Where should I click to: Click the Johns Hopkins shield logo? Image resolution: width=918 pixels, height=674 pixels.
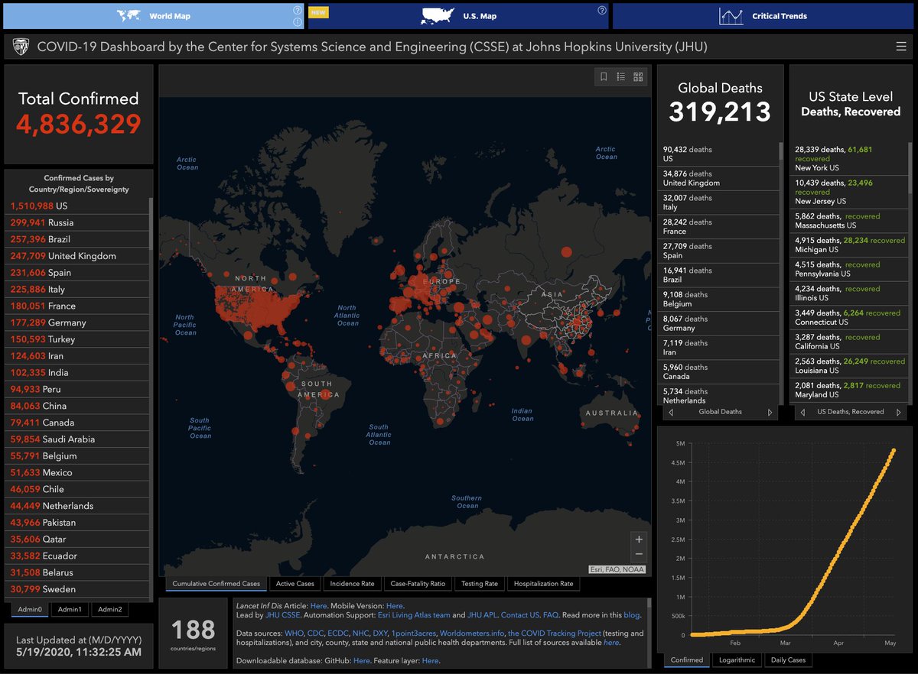(21, 47)
